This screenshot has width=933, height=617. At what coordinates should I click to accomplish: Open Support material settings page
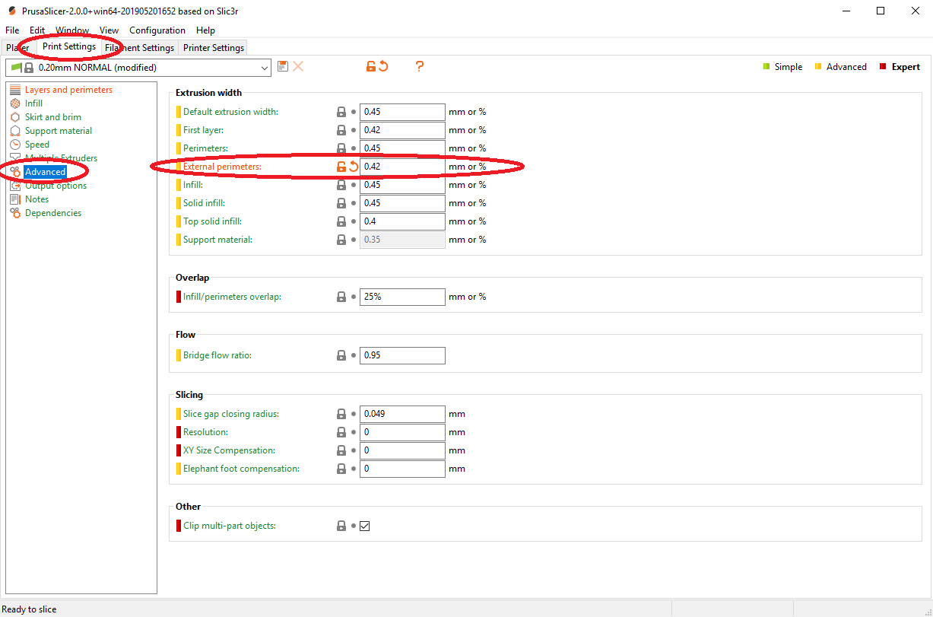[x=58, y=131]
